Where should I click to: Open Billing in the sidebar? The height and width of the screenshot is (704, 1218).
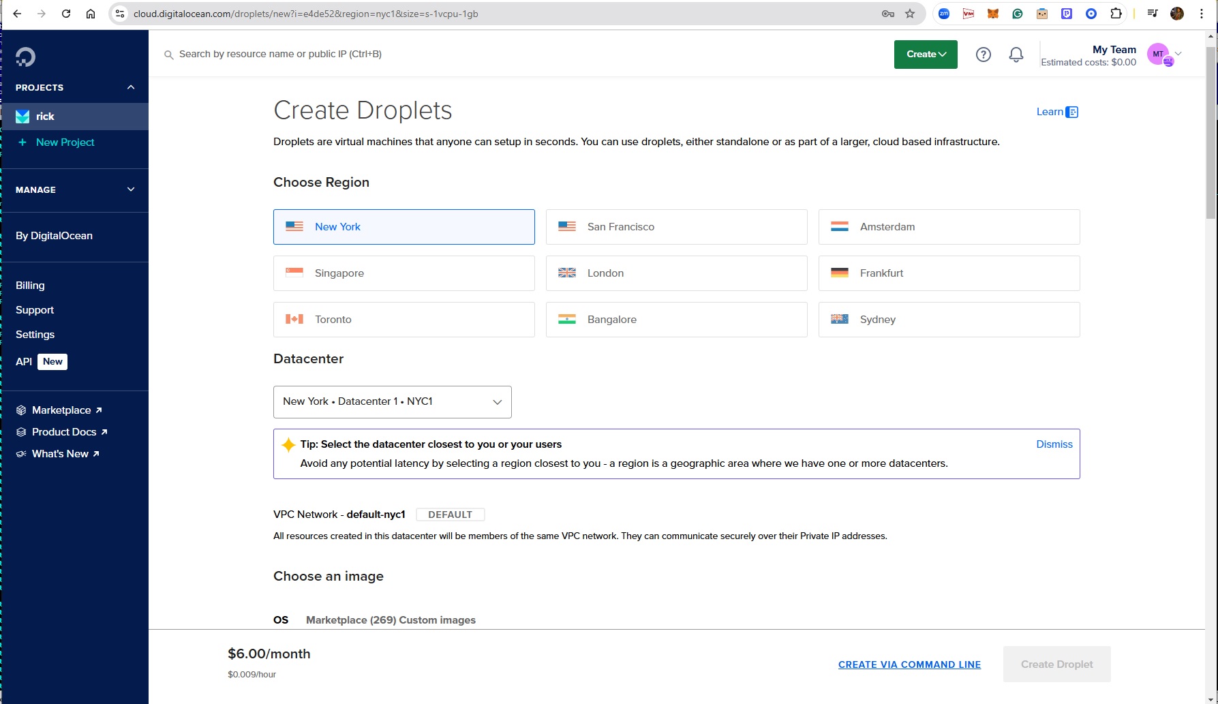click(x=30, y=286)
